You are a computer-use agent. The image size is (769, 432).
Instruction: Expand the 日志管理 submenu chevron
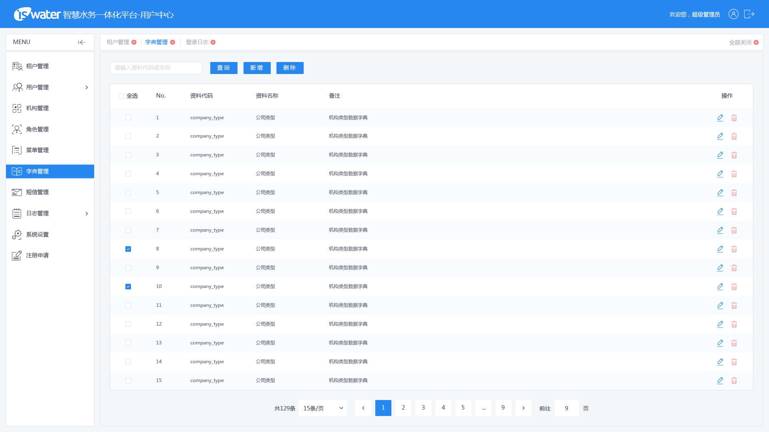pos(87,214)
